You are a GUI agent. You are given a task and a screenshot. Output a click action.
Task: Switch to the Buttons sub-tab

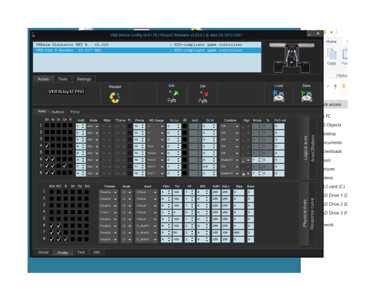click(x=58, y=112)
